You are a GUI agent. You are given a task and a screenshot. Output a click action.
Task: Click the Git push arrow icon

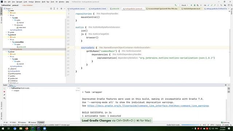tap(214, 5)
